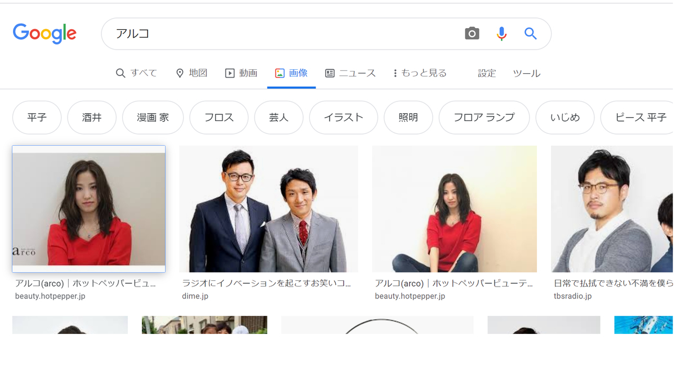This screenshot has width=676, height=380.
Task: Click the picture icon on 画像 tab
Action: click(279, 73)
